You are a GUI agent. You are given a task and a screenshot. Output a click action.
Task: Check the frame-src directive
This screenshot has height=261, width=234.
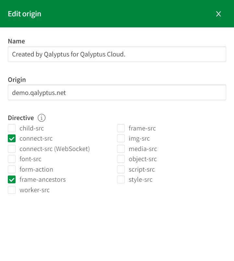pyautogui.click(x=122, y=128)
